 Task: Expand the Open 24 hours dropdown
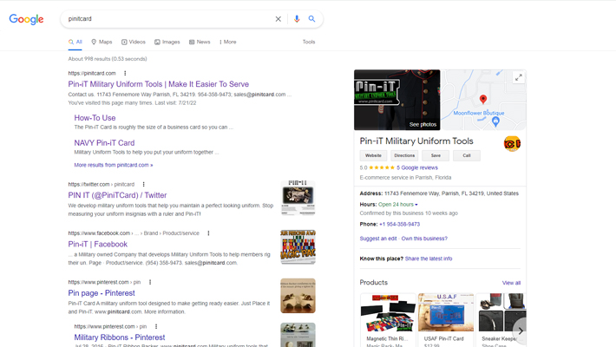coord(398,205)
